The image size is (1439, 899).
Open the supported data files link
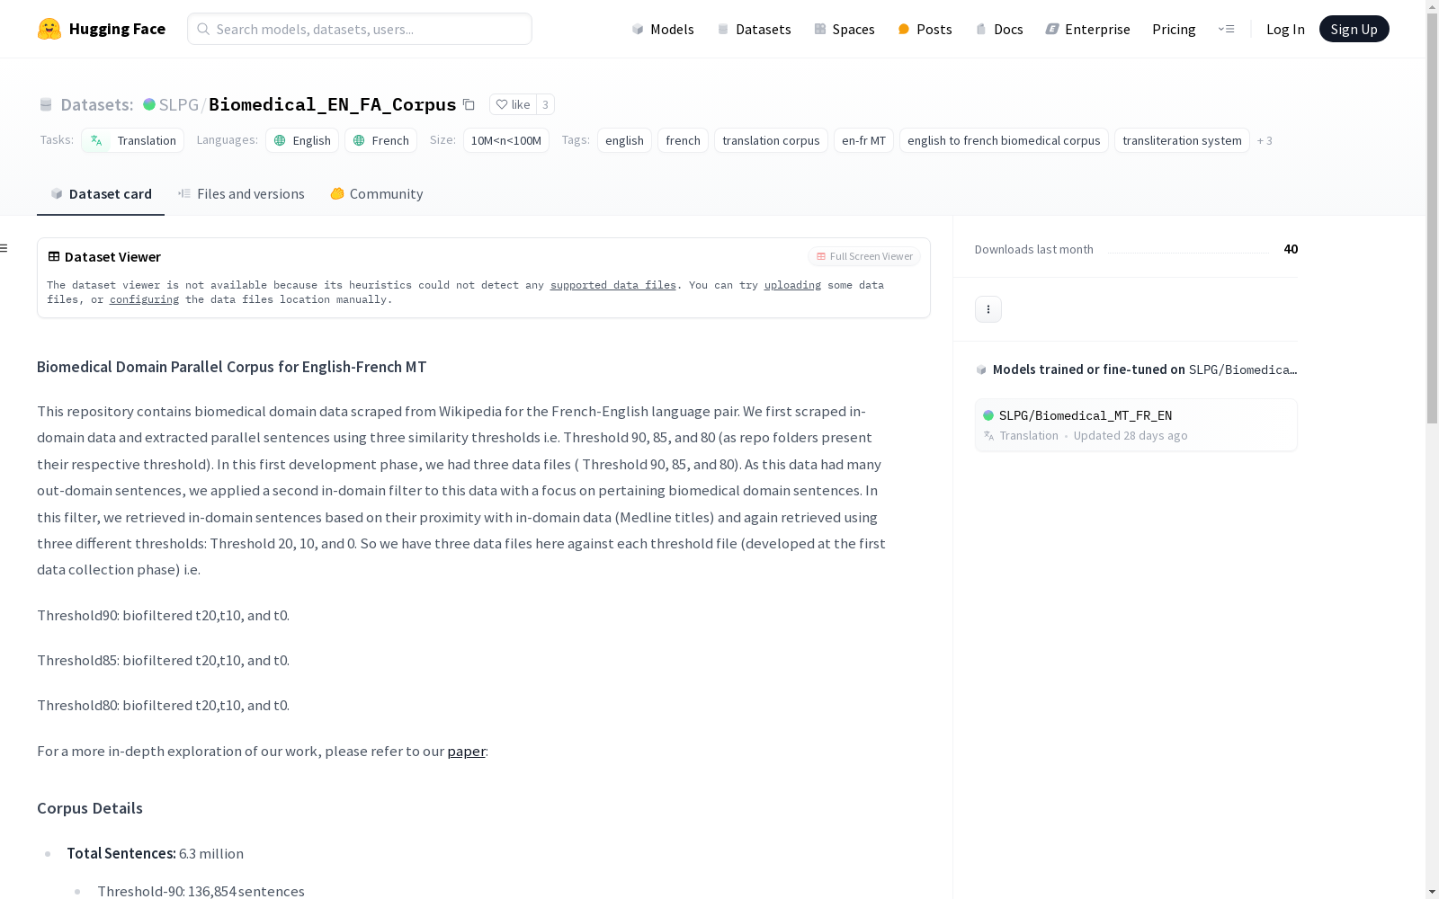coord(613,285)
